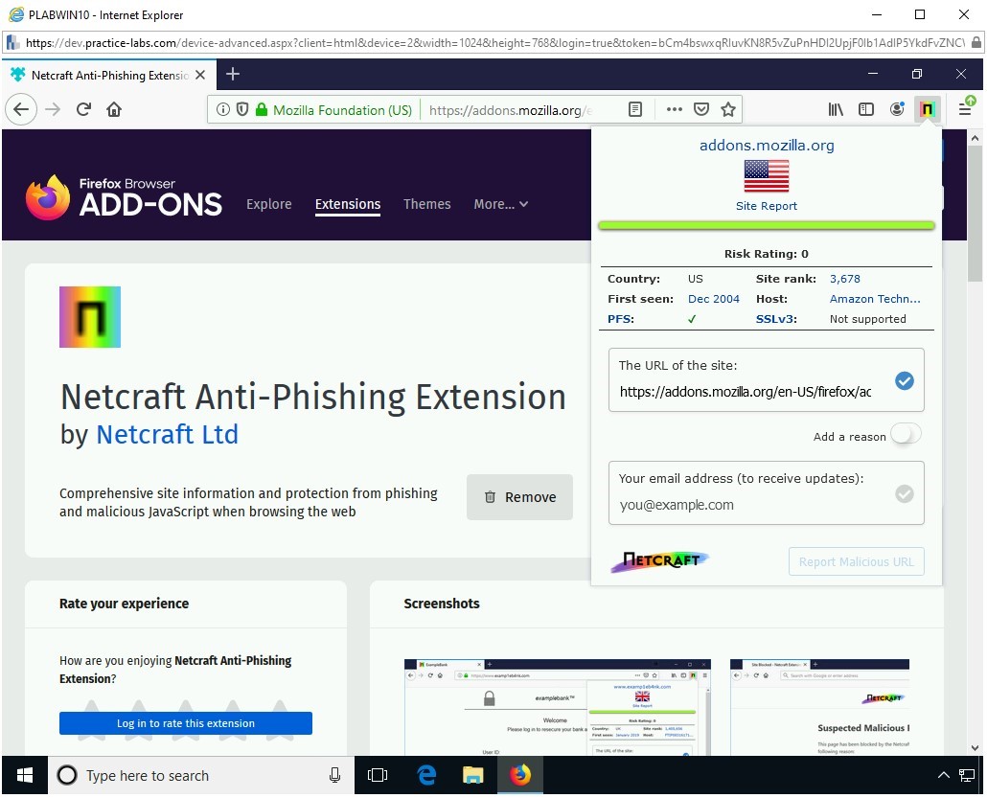Open the Library bookmarks icon

(836, 109)
